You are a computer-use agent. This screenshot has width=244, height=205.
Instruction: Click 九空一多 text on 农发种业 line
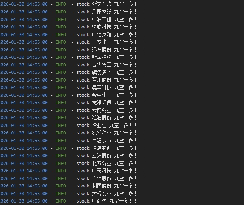coord(124,133)
